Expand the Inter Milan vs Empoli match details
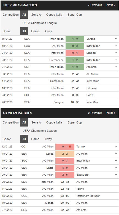Image resolution: width=119 pixels, height=215 pixels. click(x=116, y=53)
